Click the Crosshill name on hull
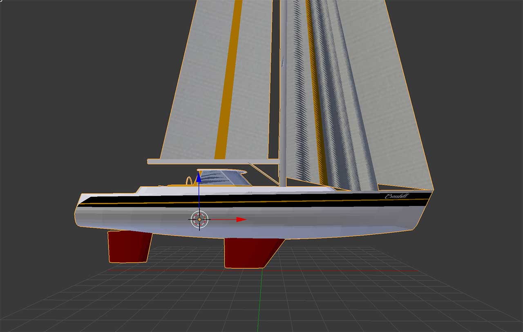This screenshot has width=523, height=332. [396, 196]
